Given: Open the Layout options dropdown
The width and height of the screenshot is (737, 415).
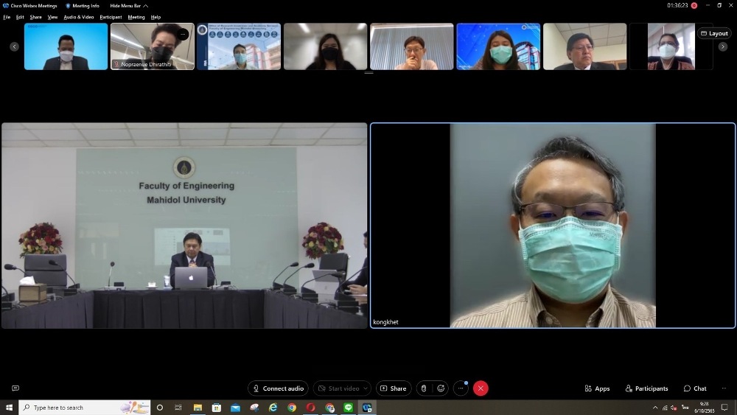Looking at the screenshot, I should click(713, 33).
